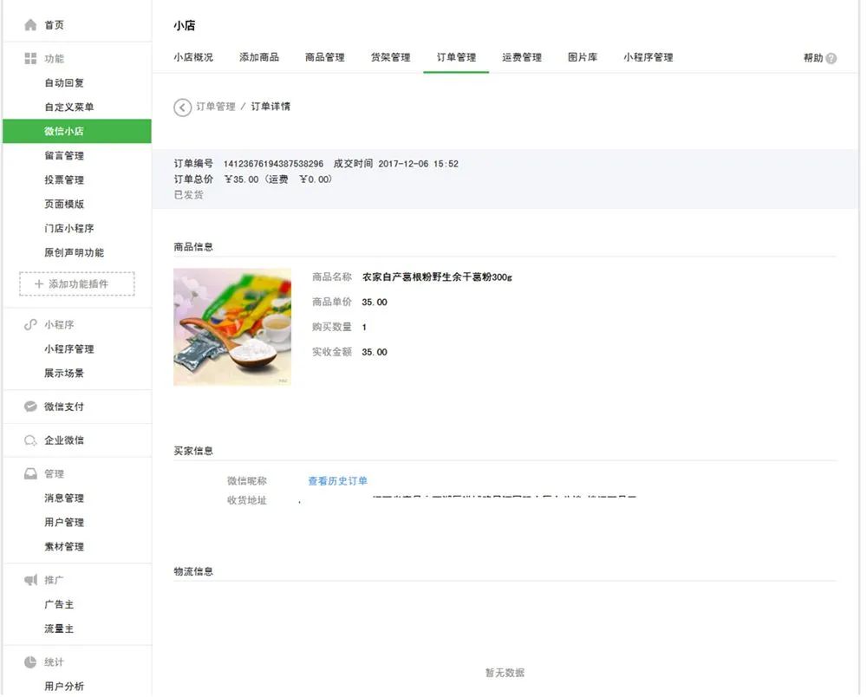The width and height of the screenshot is (867, 697).
Task: Click the 添加功能插件 button
Action: (x=77, y=284)
